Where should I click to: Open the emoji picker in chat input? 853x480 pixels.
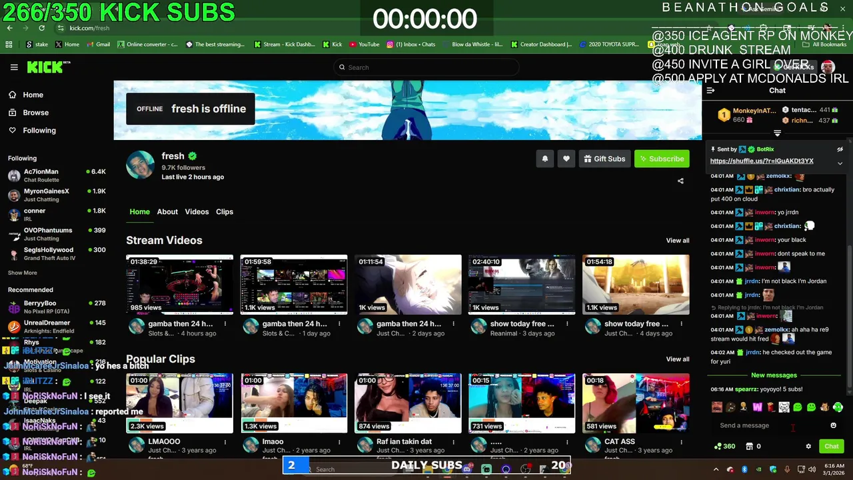833,425
